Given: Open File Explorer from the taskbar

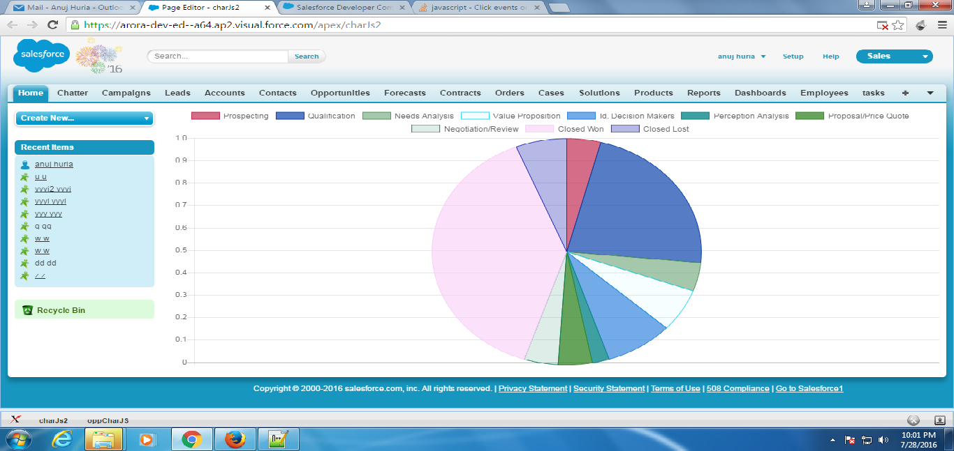Looking at the screenshot, I should pos(103,439).
